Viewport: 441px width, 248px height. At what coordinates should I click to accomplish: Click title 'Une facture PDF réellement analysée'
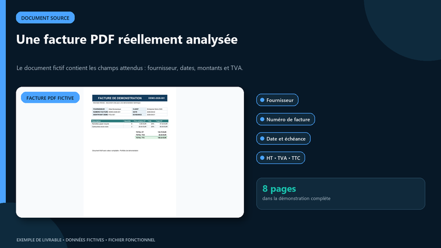[127, 39]
